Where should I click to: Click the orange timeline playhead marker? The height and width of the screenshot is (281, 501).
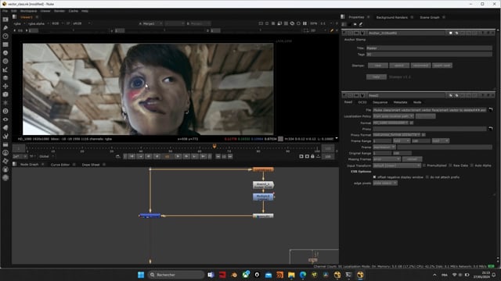pos(214,146)
